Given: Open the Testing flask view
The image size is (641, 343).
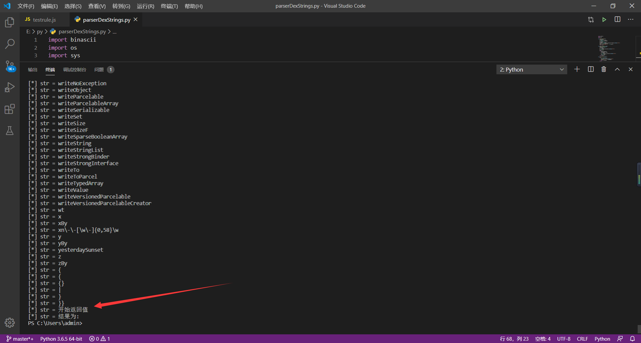Looking at the screenshot, I should click(x=10, y=131).
